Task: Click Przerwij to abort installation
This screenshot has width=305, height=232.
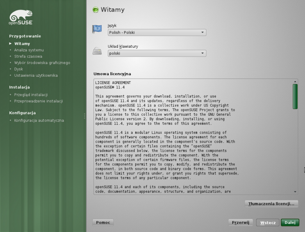Action: [240, 223]
